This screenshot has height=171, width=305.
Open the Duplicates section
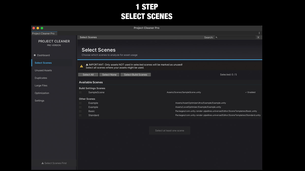(x=41, y=78)
